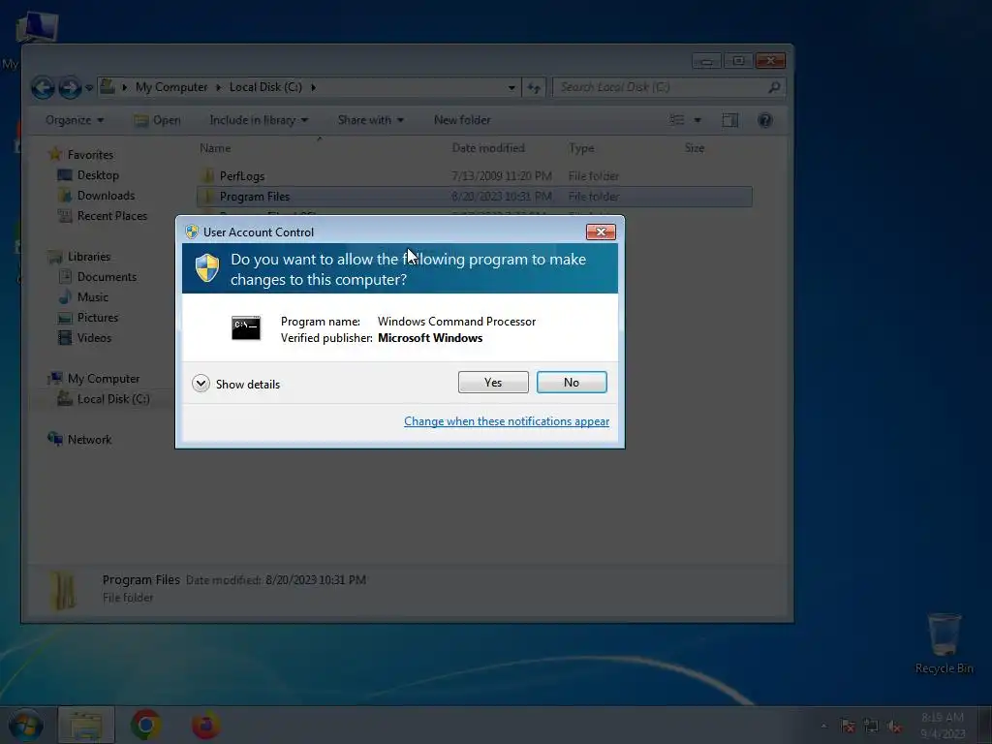The height and width of the screenshot is (744, 992).
Task: Click the volume muted tray icon
Action: [894, 727]
